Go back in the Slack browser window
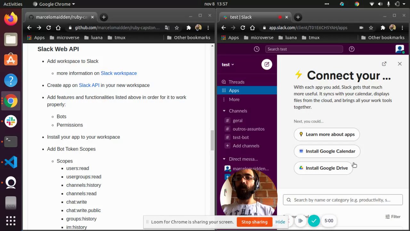Image resolution: width=410 pixels, height=231 pixels. coord(224,28)
